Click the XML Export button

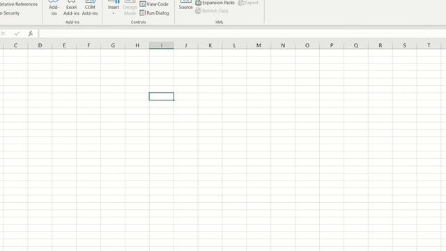pyautogui.click(x=248, y=3)
